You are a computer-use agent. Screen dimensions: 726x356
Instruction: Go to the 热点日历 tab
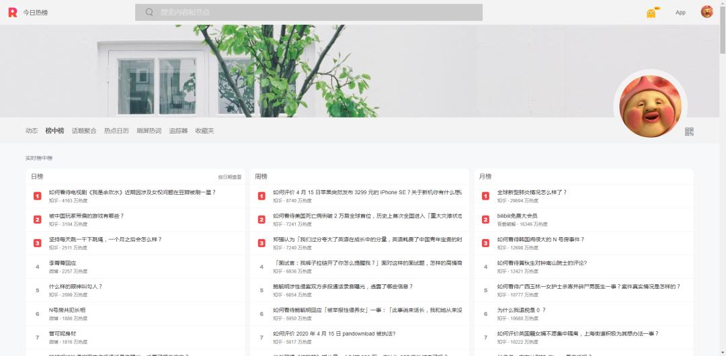[116, 131]
